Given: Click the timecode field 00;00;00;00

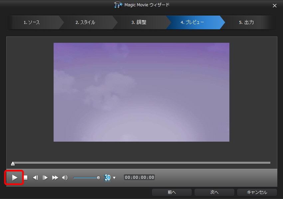Looking at the screenshot, I should click(139, 177).
